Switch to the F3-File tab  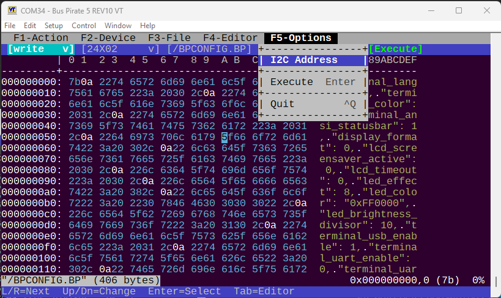169,38
